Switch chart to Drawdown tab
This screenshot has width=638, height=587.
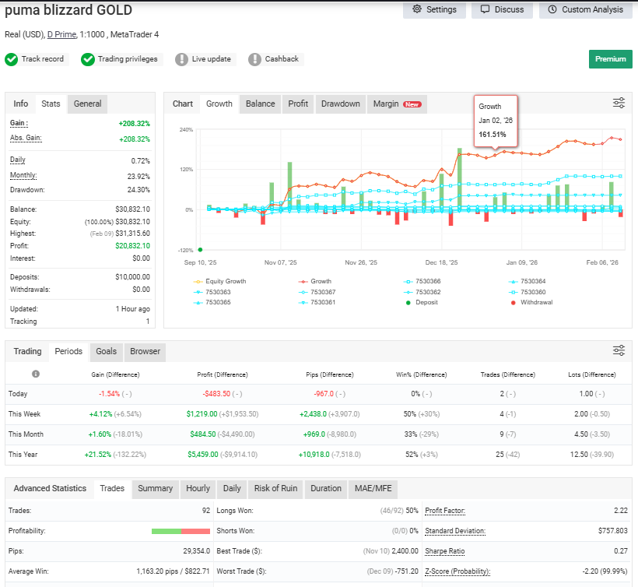tap(341, 104)
